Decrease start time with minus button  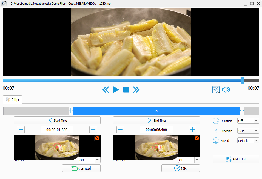21,130
